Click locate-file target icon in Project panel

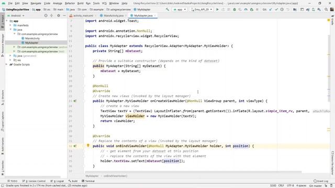(46, 16)
